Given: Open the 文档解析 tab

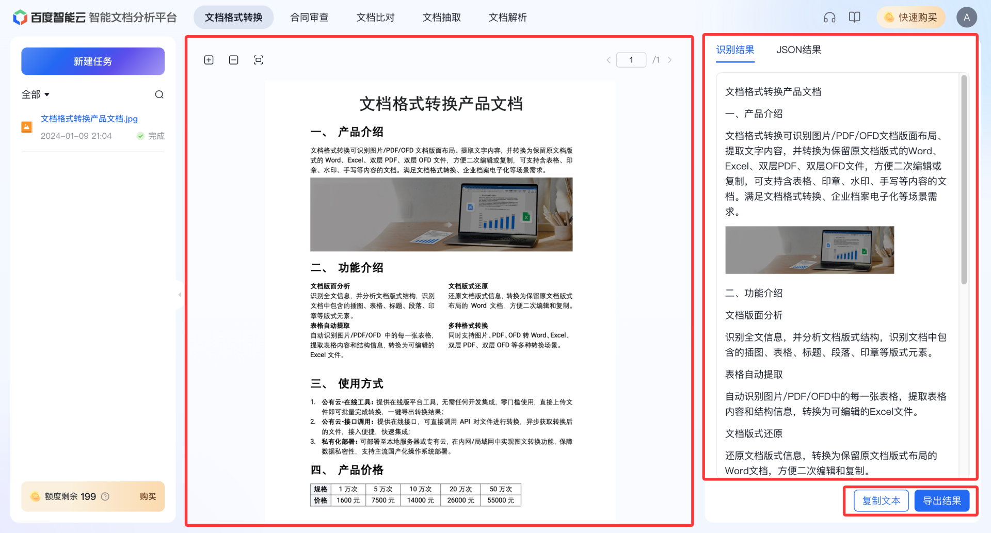Looking at the screenshot, I should click(508, 18).
